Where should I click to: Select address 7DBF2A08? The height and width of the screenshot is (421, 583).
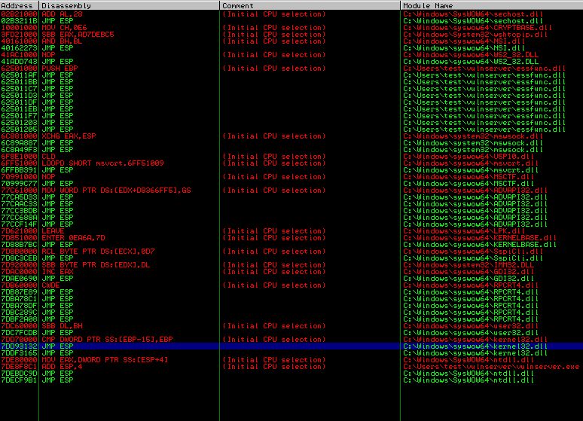19,319
